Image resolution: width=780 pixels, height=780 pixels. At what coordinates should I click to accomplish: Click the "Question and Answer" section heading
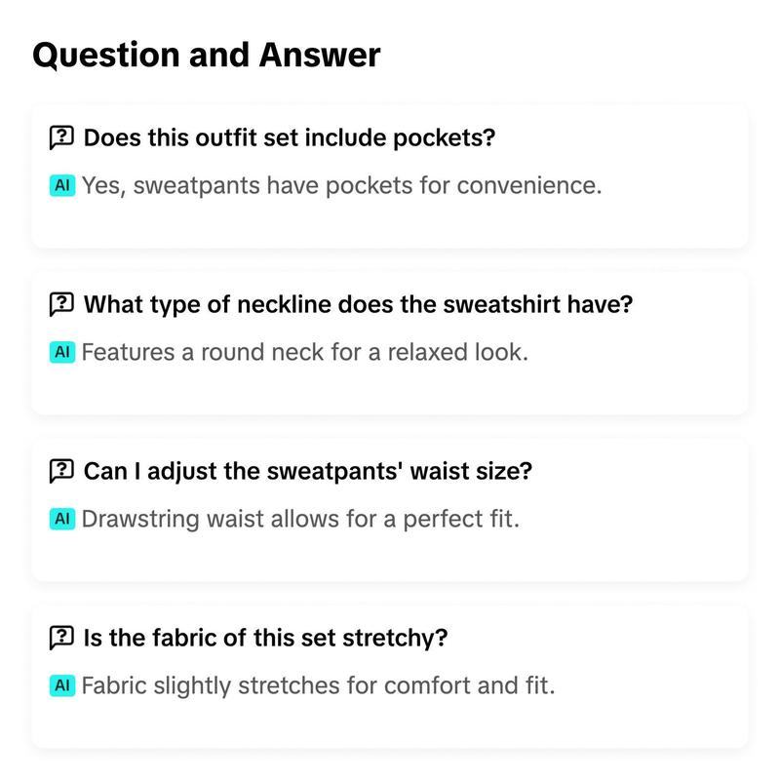pyautogui.click(x=207, y=55)
